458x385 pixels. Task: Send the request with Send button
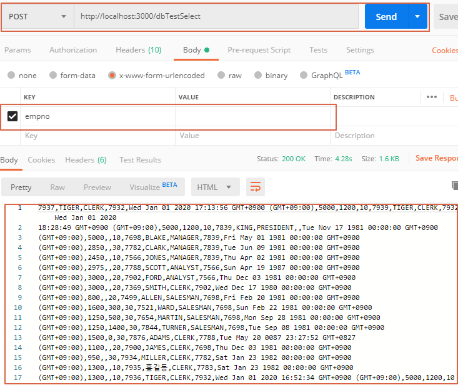(386, 17)
